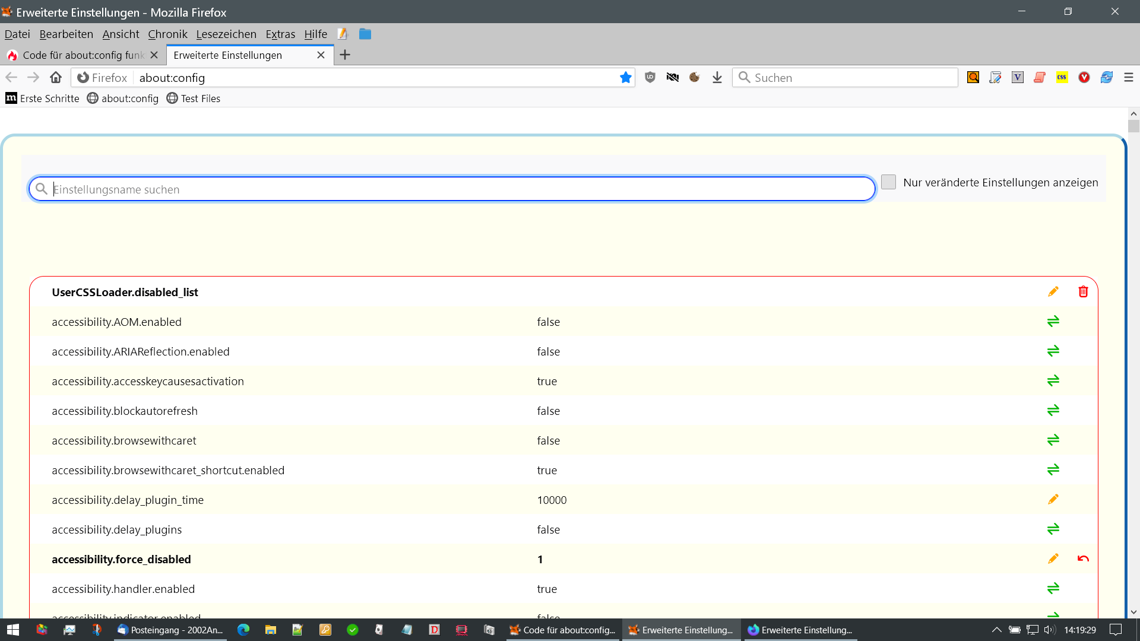Open the downloads arrow icon
Screen dimensions: 1140x641
[717, 78]
